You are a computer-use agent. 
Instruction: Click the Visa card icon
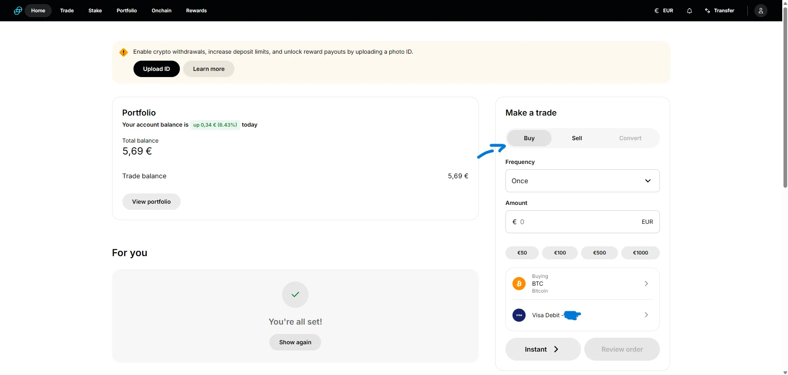point(518,315)
